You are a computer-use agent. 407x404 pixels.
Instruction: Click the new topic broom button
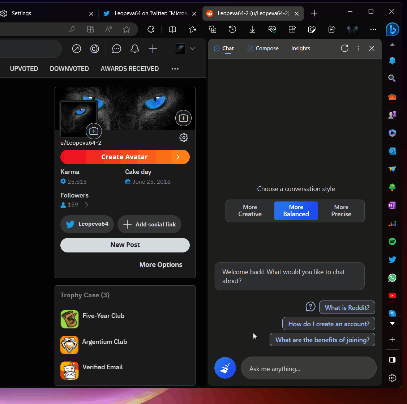[225, 368]
